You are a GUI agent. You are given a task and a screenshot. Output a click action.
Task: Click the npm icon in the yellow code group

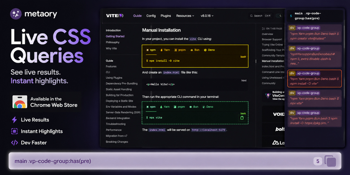coord(148,50)
